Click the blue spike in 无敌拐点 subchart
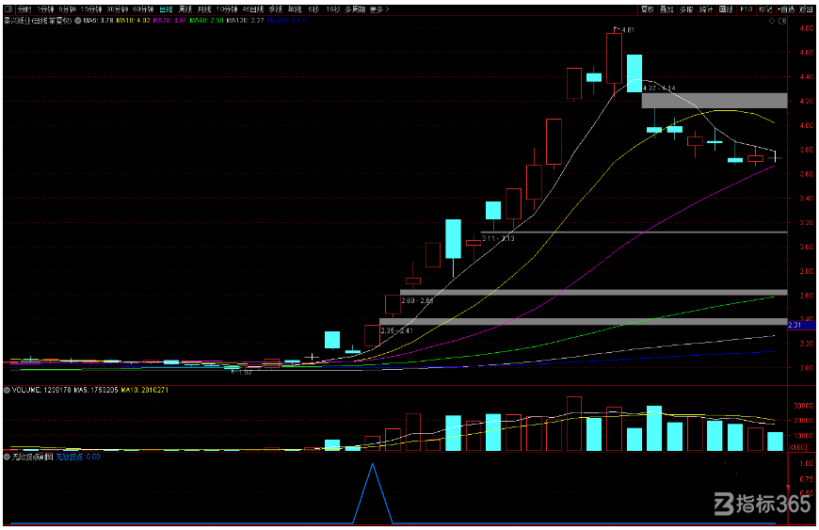This screenshot has width=819, height=530. tap(373, 493)
